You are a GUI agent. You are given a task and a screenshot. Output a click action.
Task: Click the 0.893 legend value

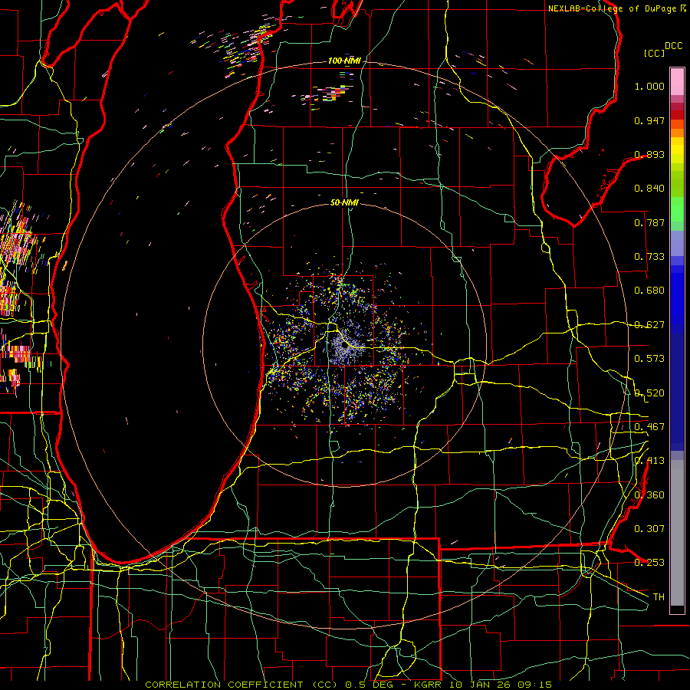coord(649,154)
